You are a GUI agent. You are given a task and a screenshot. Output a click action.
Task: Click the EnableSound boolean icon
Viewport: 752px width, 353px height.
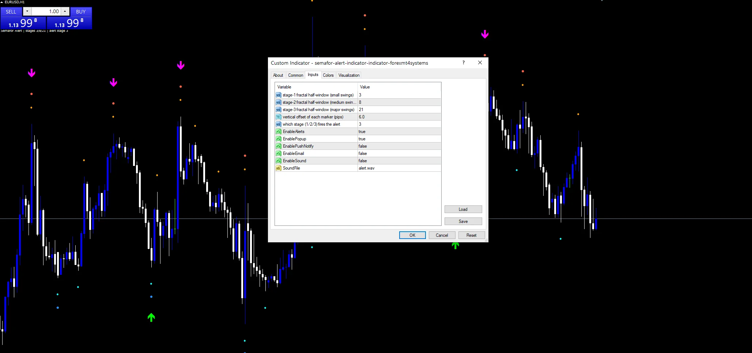pyautogui.click(x=279, y=161)
